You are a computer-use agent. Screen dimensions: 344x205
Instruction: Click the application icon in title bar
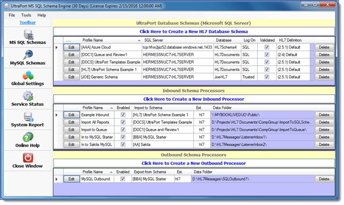pos(6,6)
